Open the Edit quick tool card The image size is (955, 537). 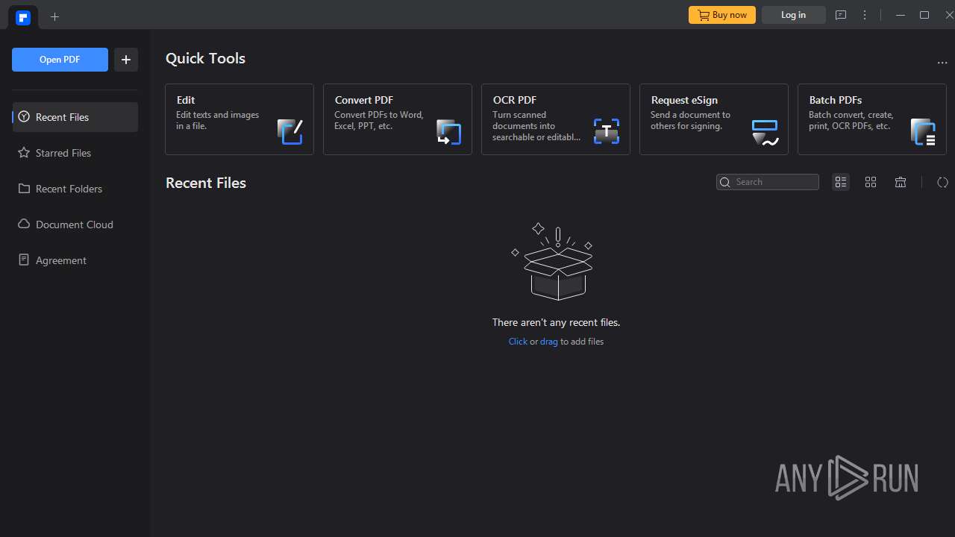tap(239, 119)
